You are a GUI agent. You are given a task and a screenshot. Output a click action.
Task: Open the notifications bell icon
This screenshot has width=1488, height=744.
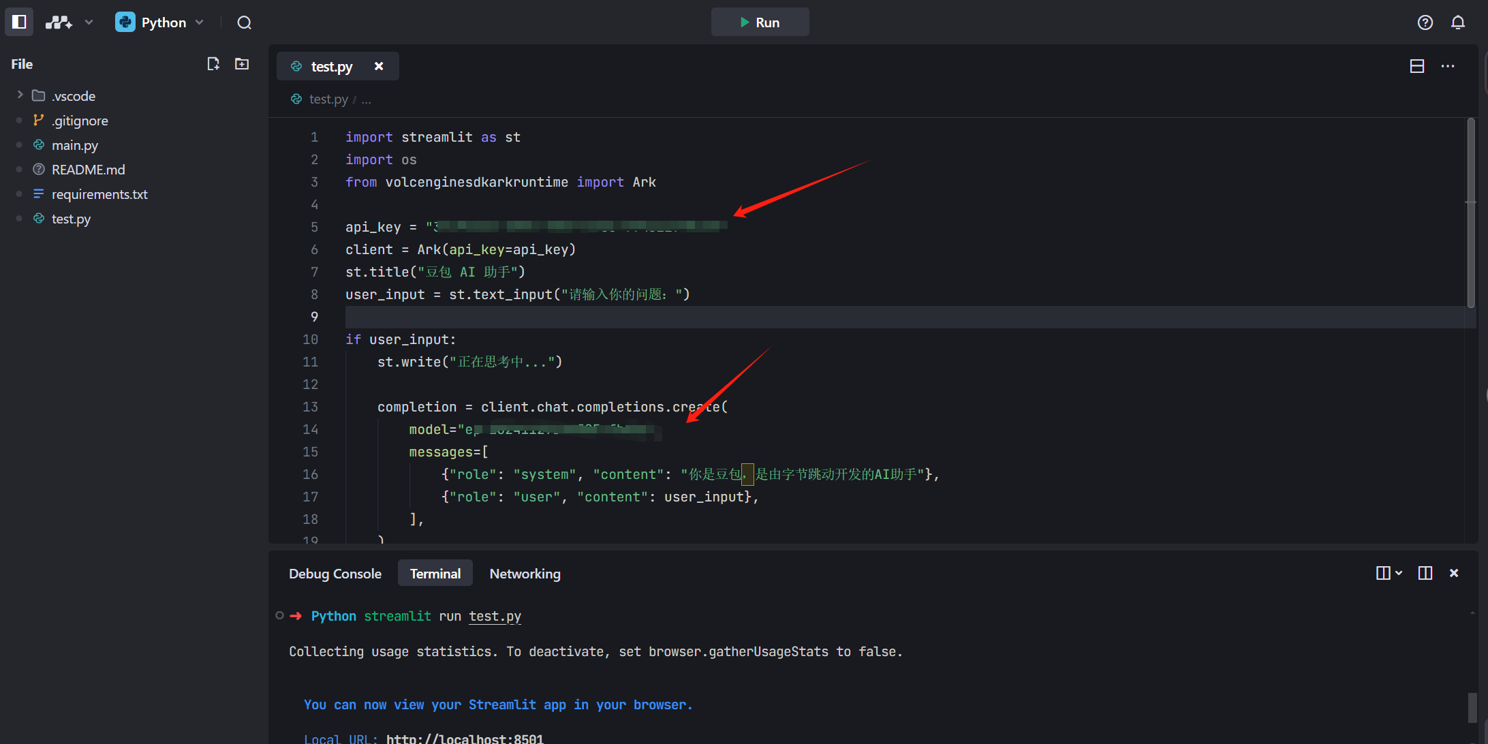1457,22
